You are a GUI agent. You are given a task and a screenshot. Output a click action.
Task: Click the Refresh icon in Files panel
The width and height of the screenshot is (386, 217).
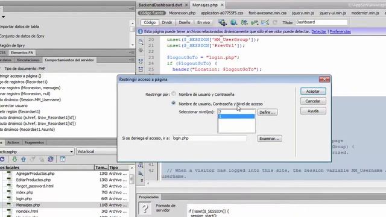tap(2, 159)
